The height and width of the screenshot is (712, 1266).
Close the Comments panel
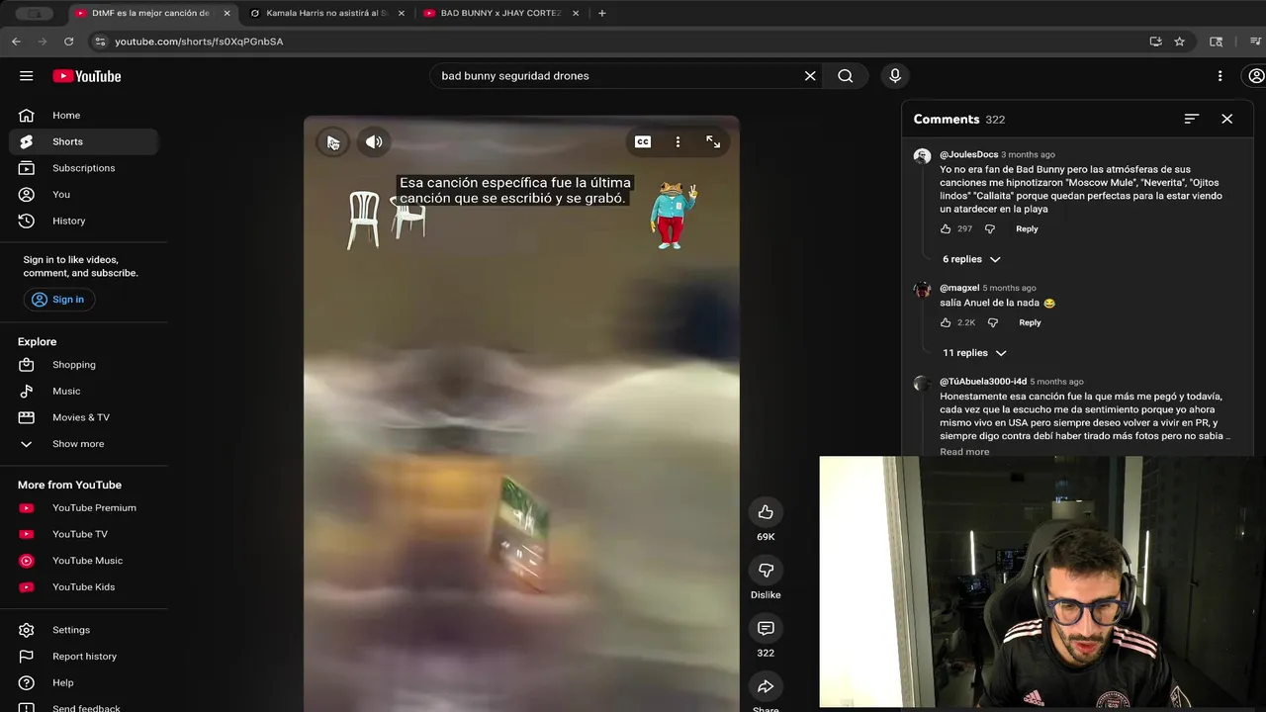click(1227, 119)
